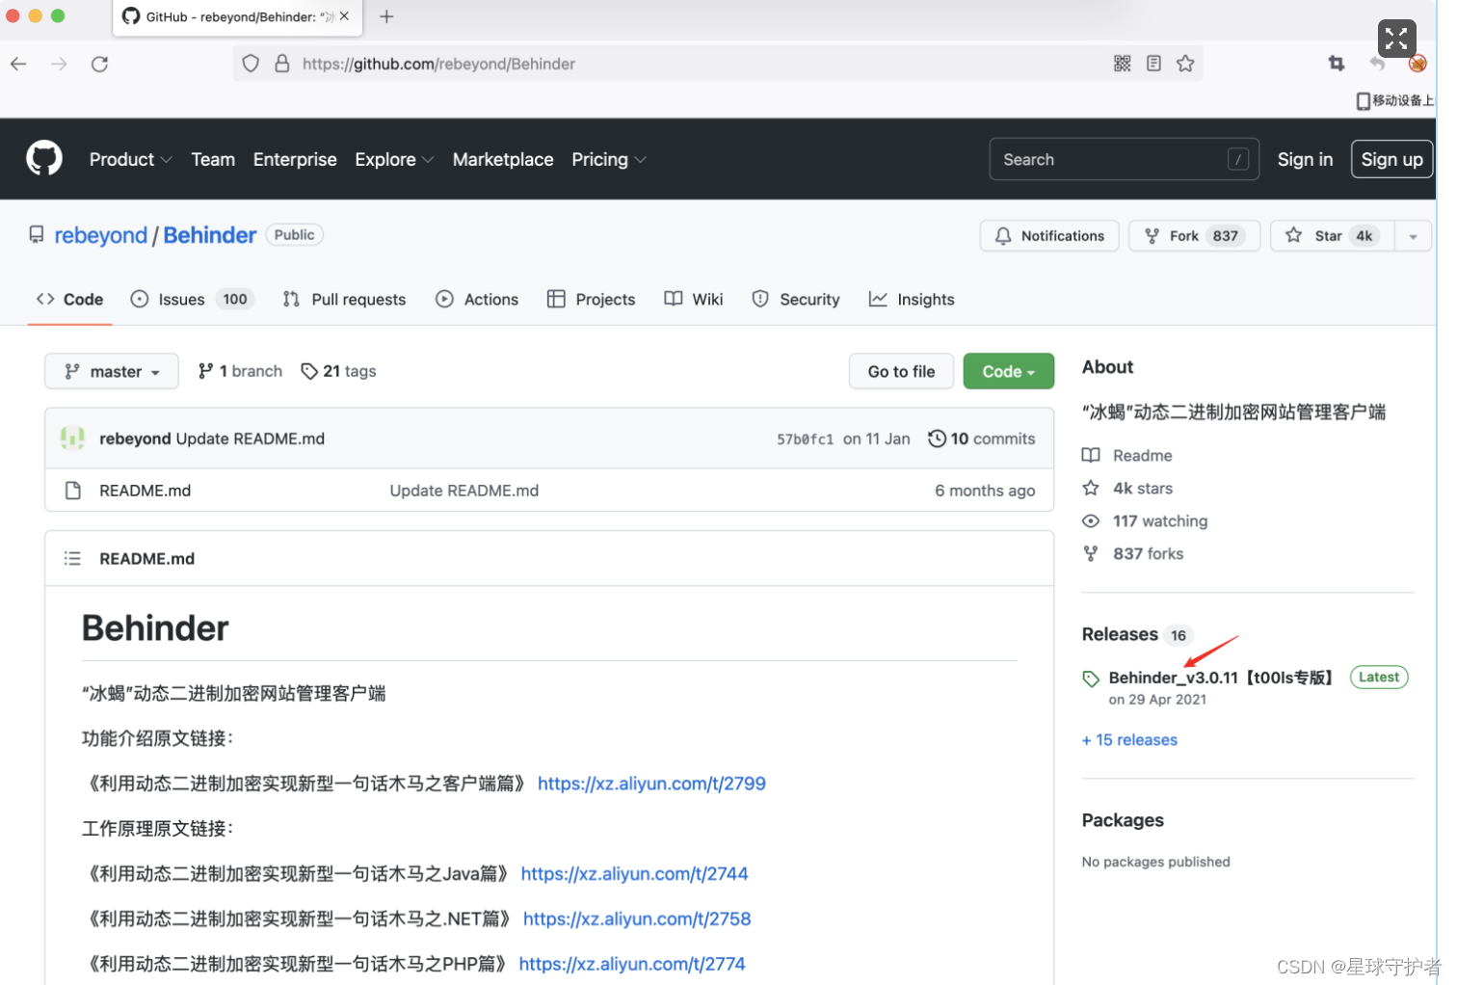Open the Pull requests tab
1457x985 pixels.
(x=344, y=299)
